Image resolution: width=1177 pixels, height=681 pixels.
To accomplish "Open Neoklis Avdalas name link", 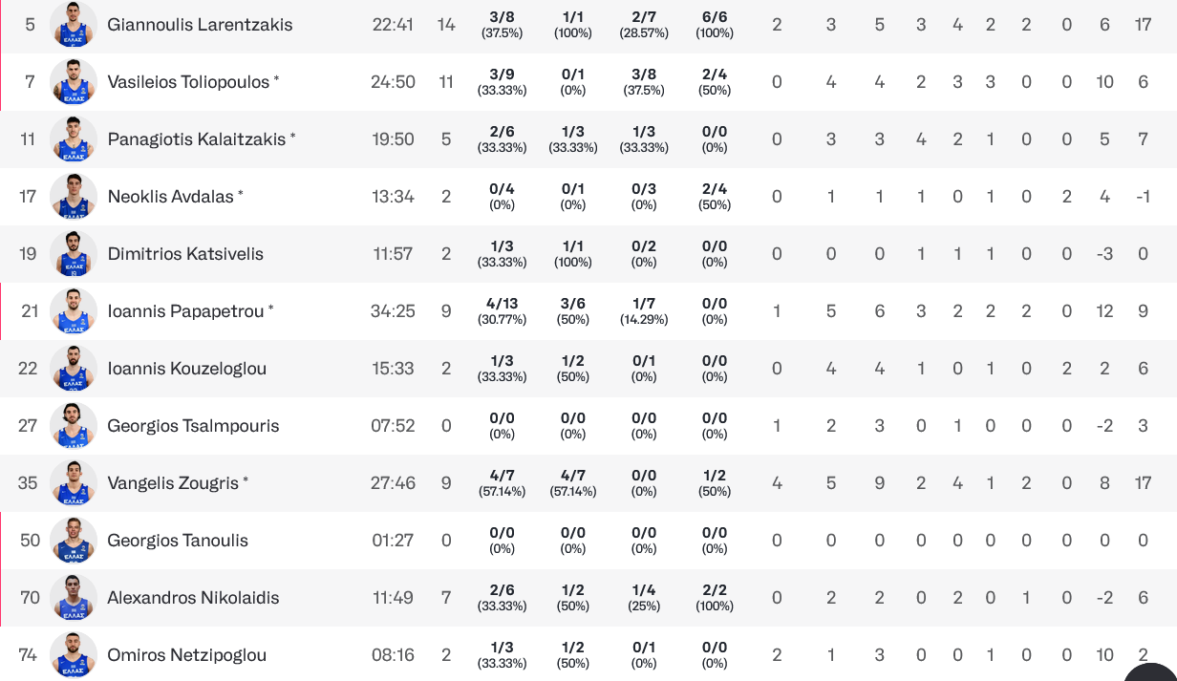I will pos(170,197).
